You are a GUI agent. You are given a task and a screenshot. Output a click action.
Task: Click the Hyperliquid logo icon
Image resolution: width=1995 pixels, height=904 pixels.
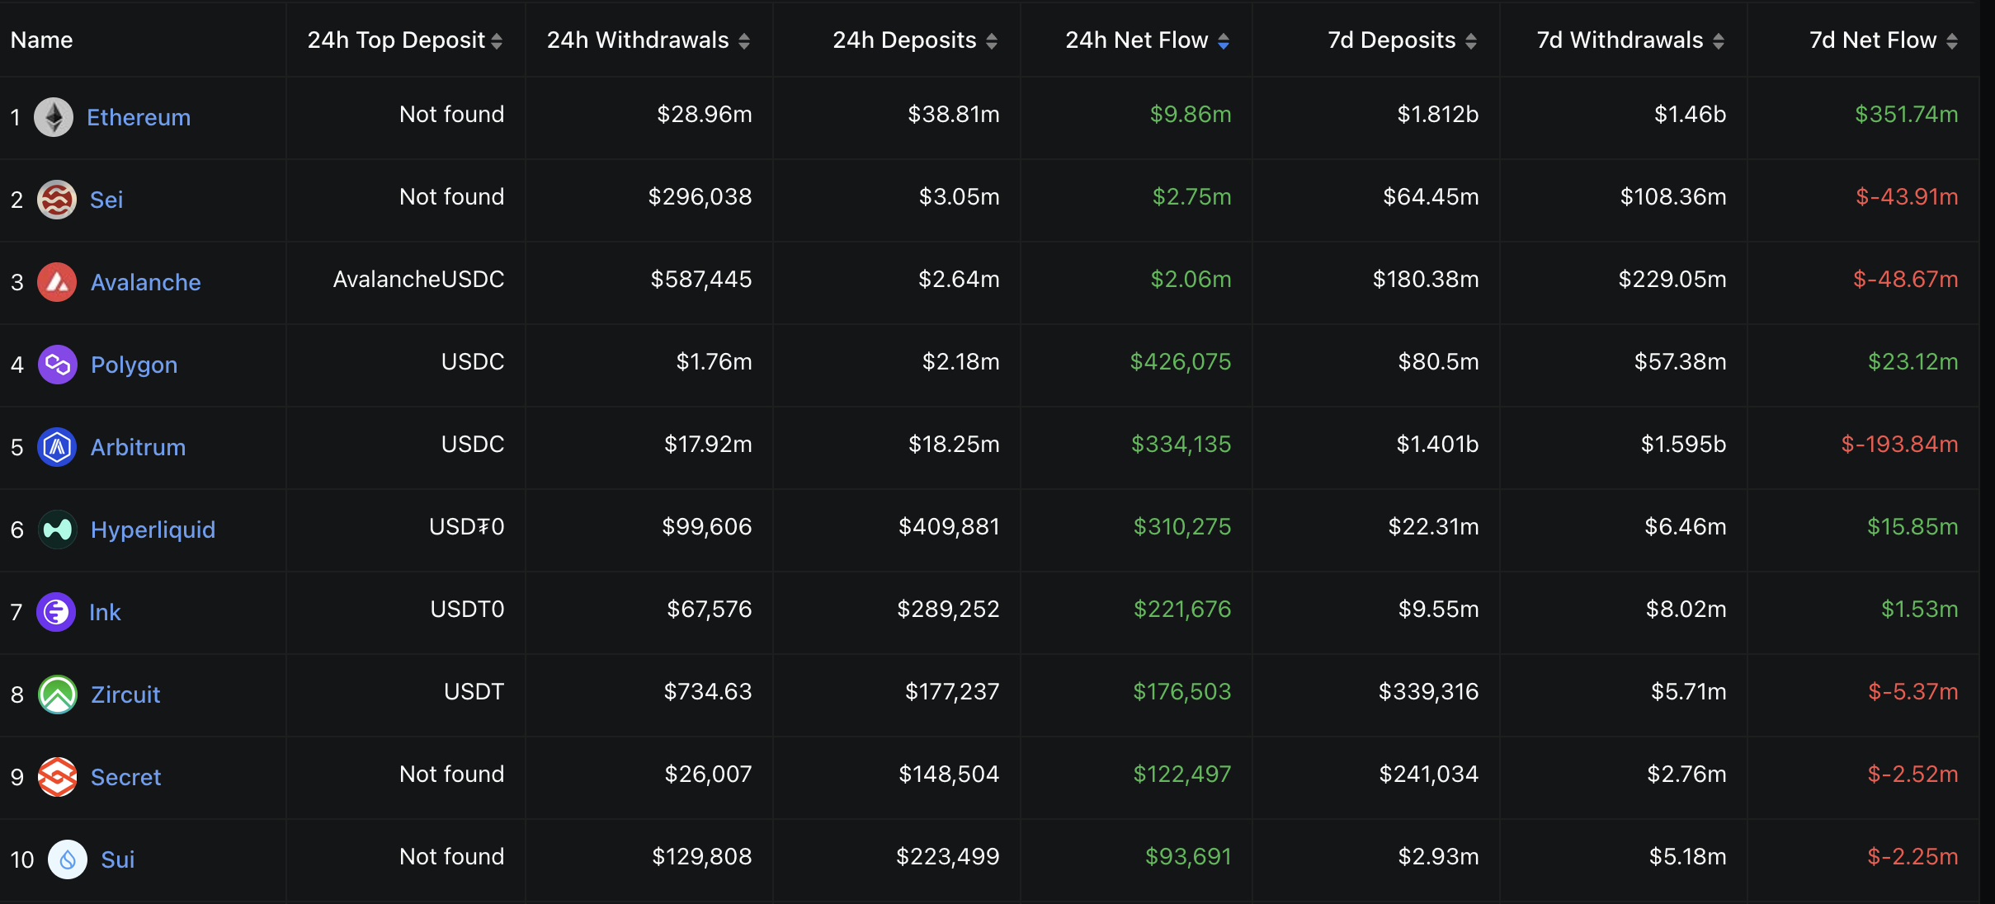(x=58, y=530)
